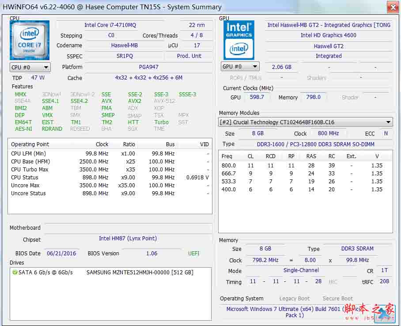Click the 'VMX' feature flag
The image size is (401, 326).
pos(47,115)
